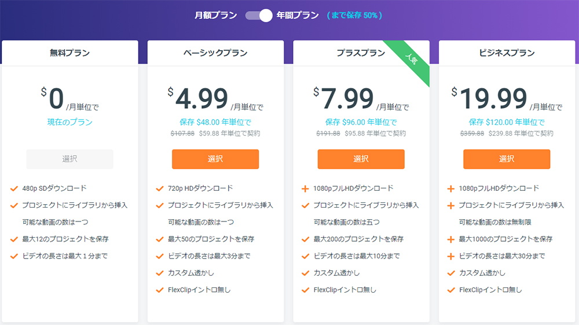Click the 無料プラン card header

69,53
